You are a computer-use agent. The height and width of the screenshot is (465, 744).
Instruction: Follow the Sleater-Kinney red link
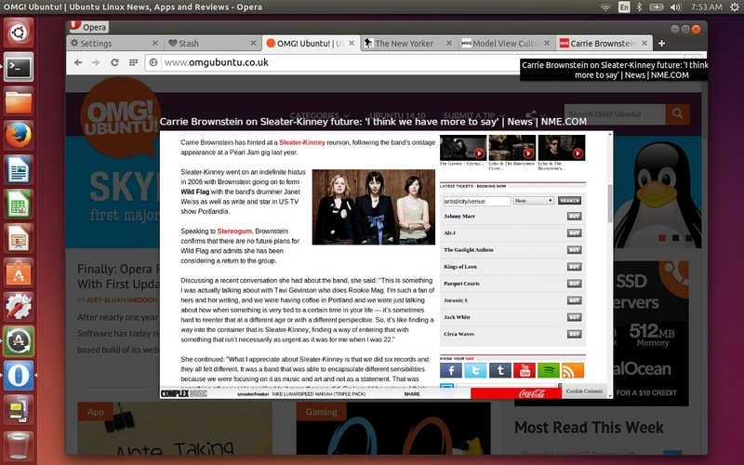[302, 142]
